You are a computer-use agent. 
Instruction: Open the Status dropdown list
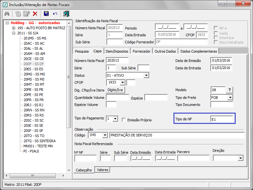(x=146, y=75)
